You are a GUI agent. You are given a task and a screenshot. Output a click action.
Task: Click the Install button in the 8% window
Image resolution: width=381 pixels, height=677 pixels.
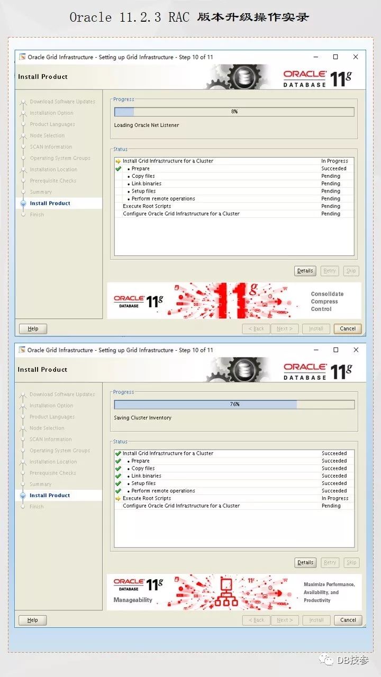[316, 328]
